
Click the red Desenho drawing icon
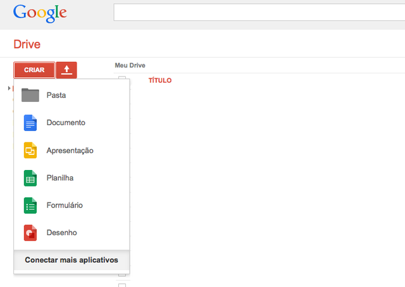[x=30, y=233]
